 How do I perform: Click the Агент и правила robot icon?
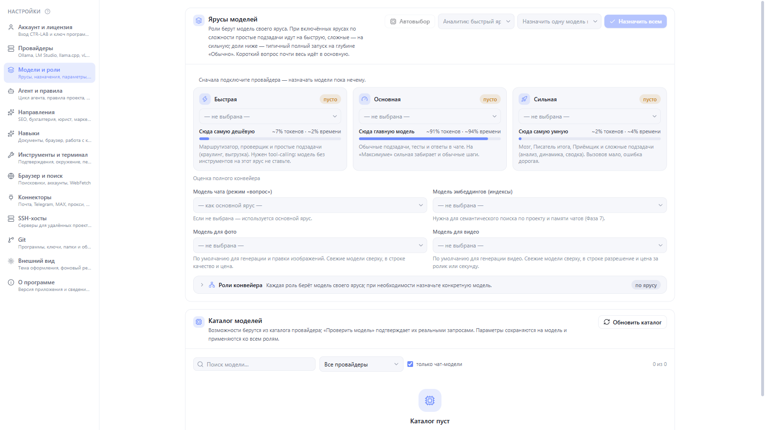coord(11,91)
